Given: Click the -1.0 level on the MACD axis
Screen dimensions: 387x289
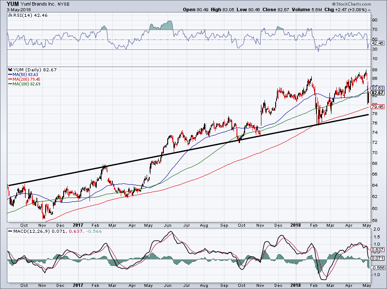Looking at the screenshot, I should pos(375,274).
